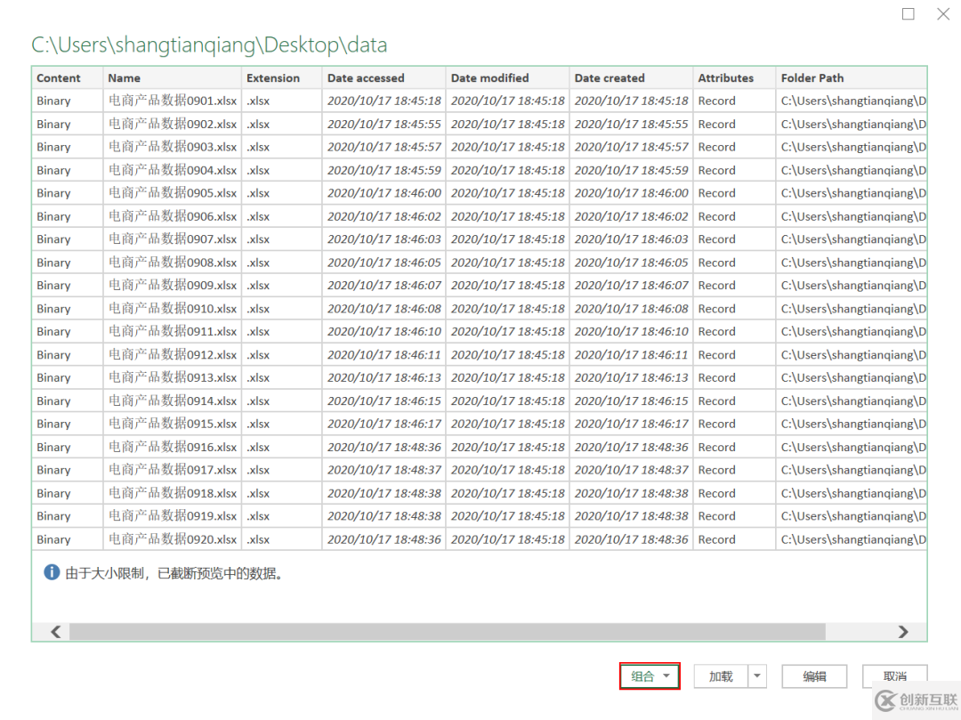
Task: Select the Attributes column header
Action: (x=734, y=77)
